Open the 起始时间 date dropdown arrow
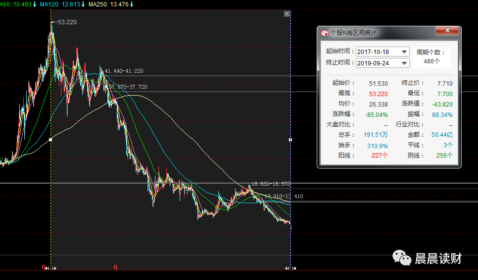478x280 pixels. (404, 52)
